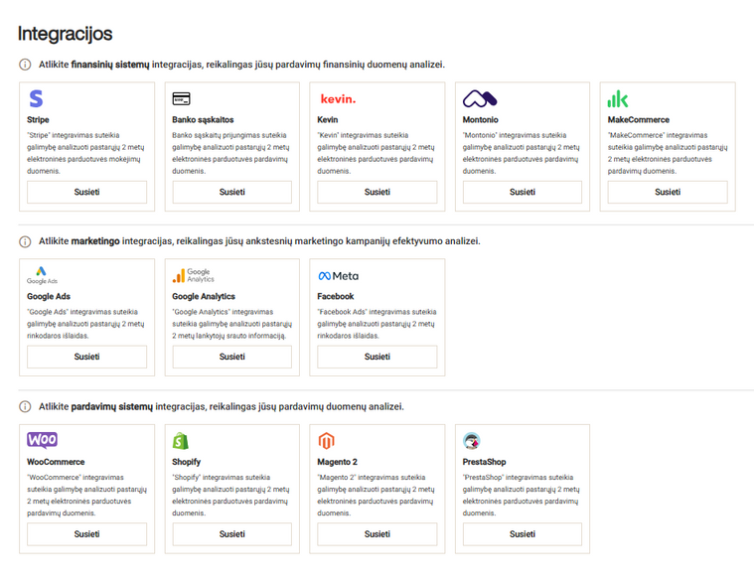Screen dimensions: 754x588
Task: Click the Google Analytics logo
Action: point(193,275)
